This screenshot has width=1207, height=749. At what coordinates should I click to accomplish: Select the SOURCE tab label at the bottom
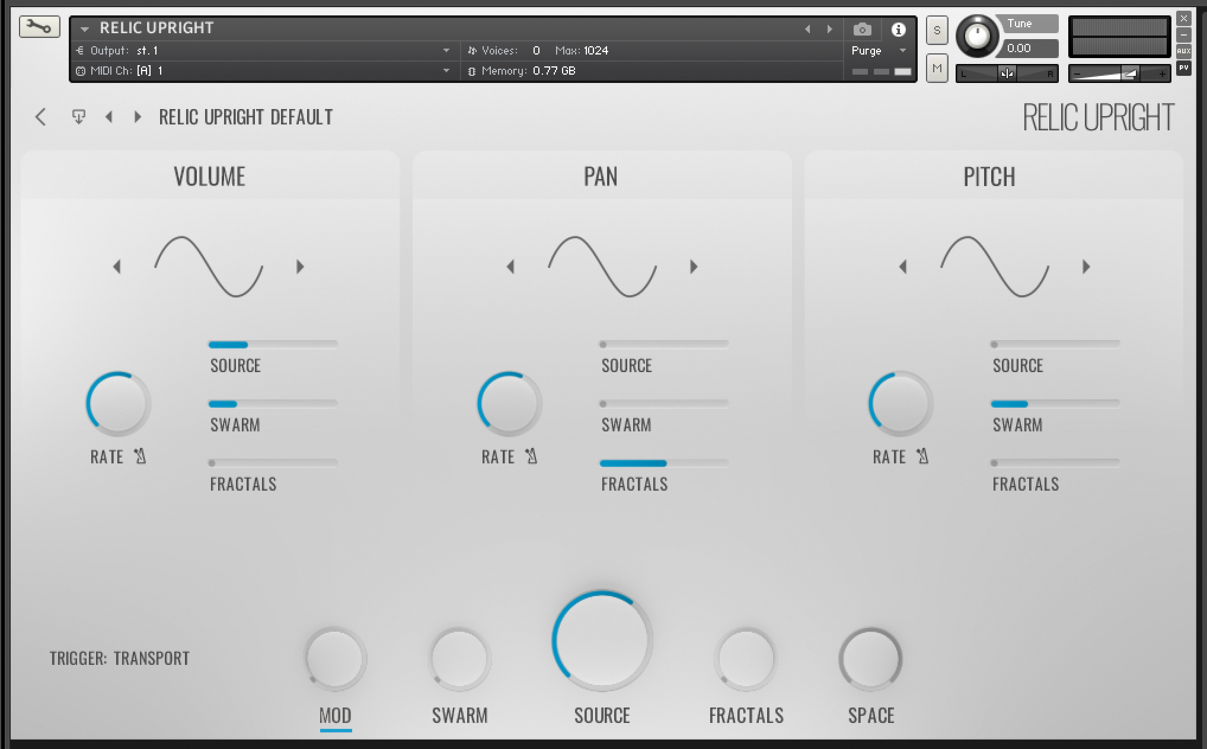click(602, 716)
